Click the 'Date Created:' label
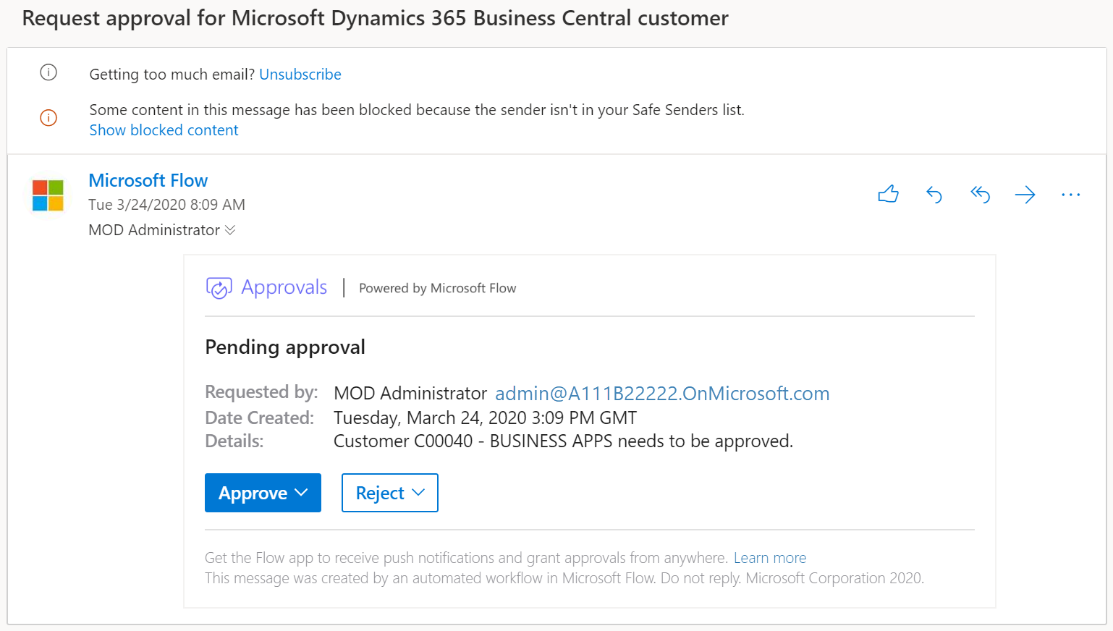The width and height of the screenshot is (1113, 631). pyautogui.click(x=259, y=418)
